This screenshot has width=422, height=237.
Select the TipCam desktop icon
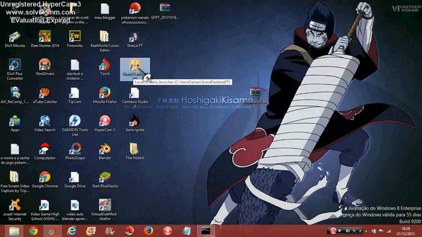[75, 95]
